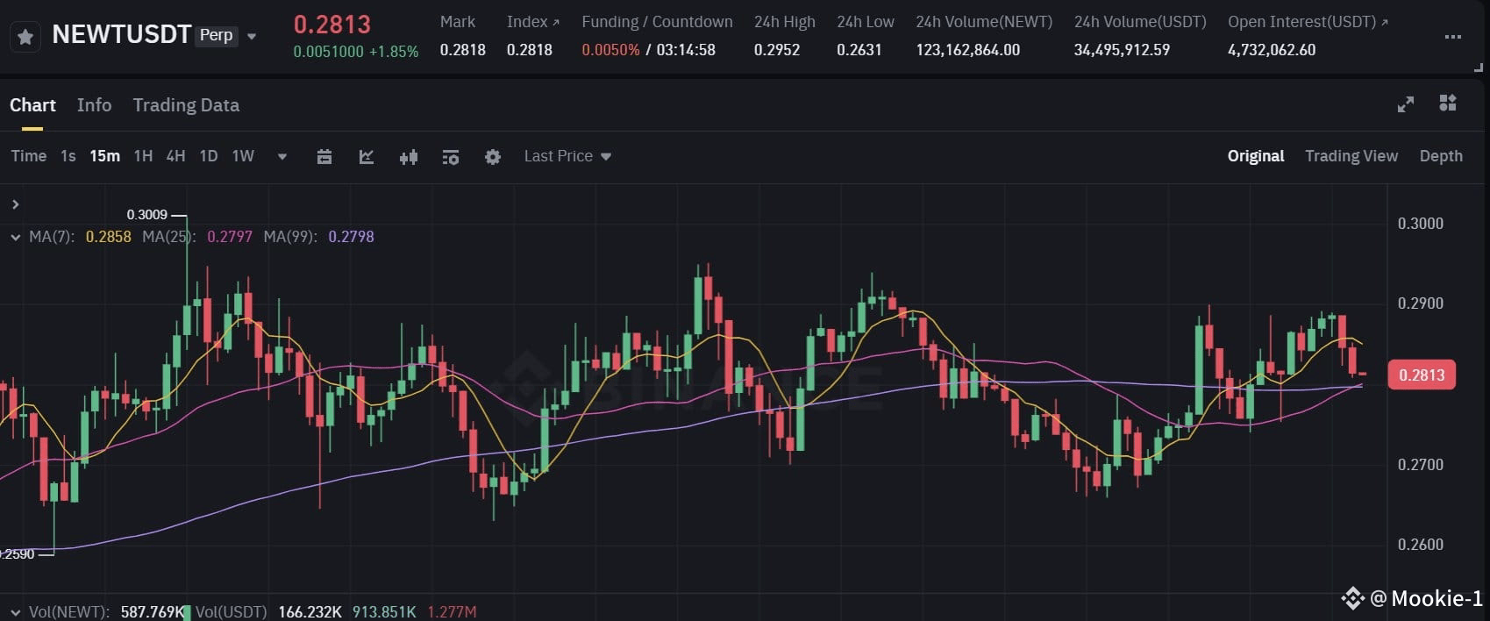Image resolution: width=1490 pixels, height=621 pixels.
Task: Click the Funding / Countdown label
Action: 657,22
